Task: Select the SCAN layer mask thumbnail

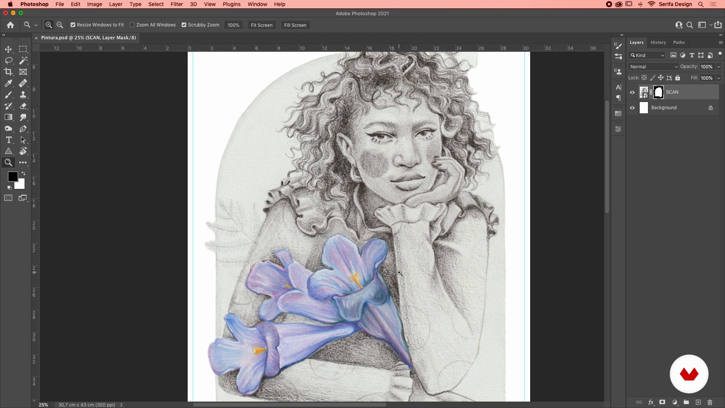Action: pyautogui.click(x=659, y=92)
